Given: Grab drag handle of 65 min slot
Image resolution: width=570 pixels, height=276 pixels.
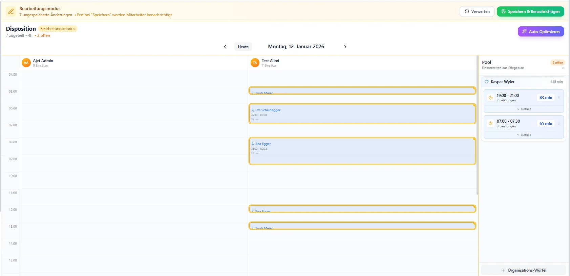Looking at the screenshot, I should coord(559,123).
